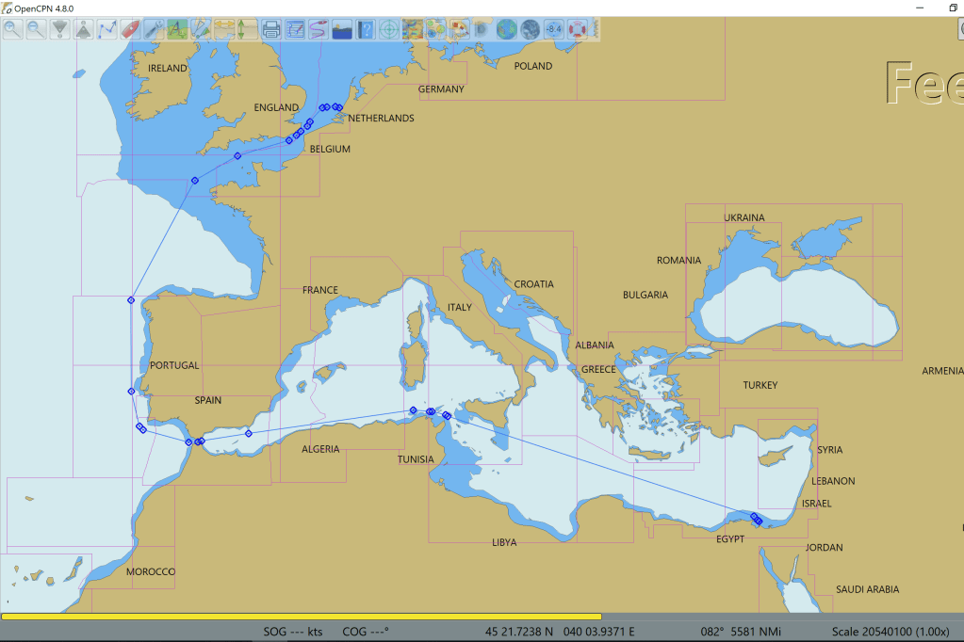The height and width of the screenshot is (642, 964).
Task: Open magnetic variation -8.4 icon
Action: coord(554,29)
